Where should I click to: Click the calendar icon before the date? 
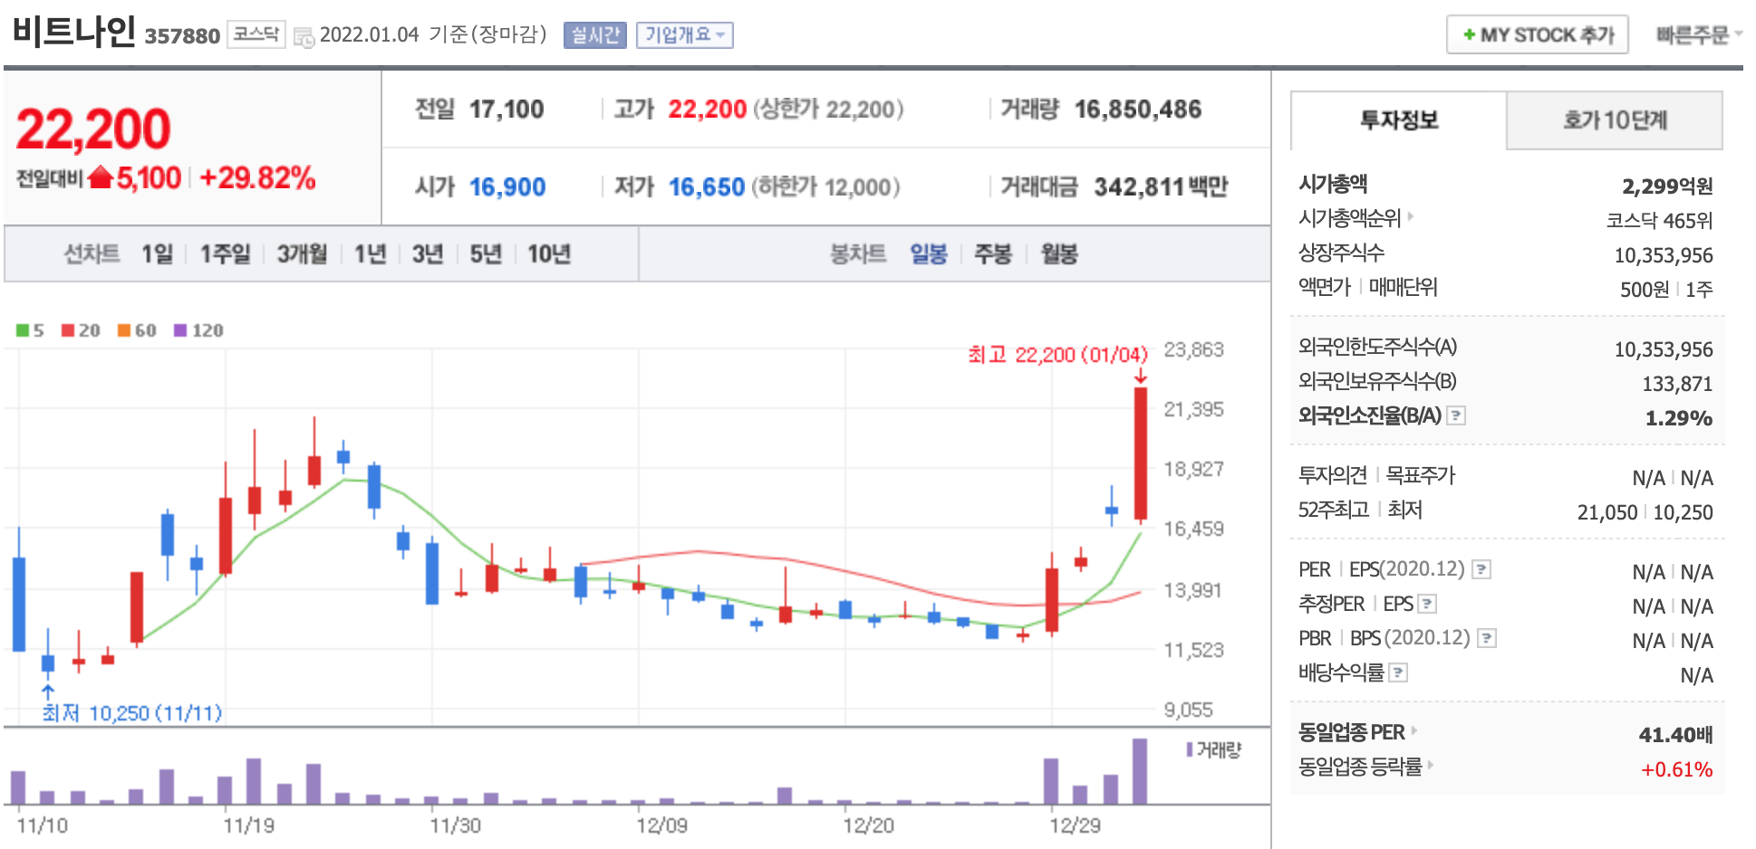[x=304, y=36]
